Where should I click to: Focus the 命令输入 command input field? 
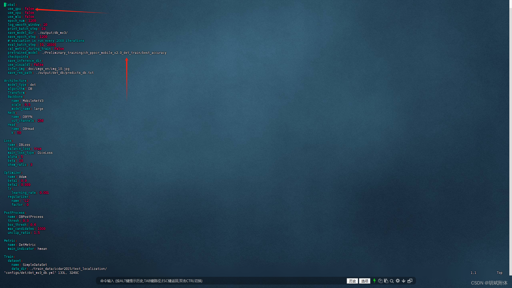tap(221, 281)
